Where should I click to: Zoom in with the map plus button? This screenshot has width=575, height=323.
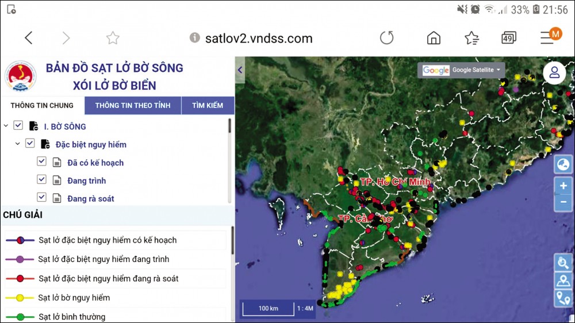point(563,186)
